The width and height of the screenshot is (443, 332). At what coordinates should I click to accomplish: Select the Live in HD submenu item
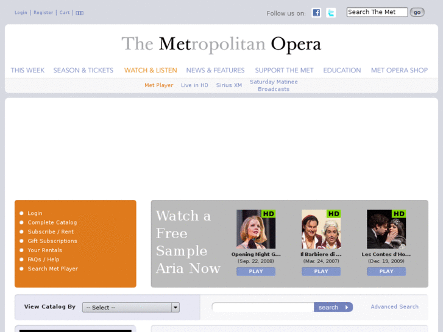[x=194, y=85]
